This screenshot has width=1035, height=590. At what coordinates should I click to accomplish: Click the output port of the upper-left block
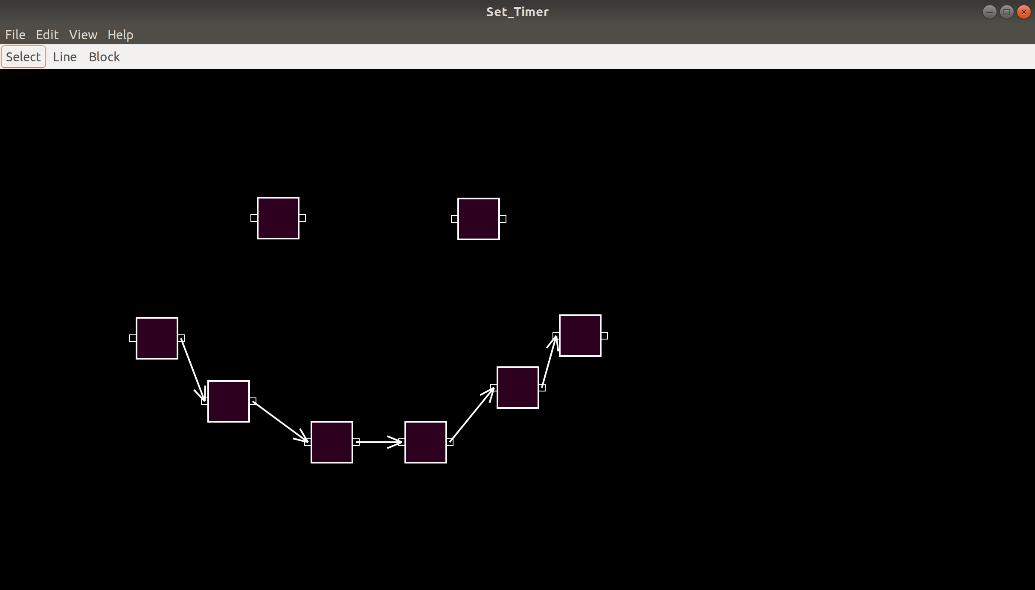click(302, 218)
